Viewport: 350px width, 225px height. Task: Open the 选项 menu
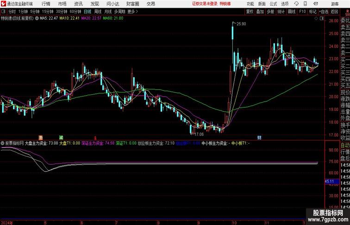point(285,4)
